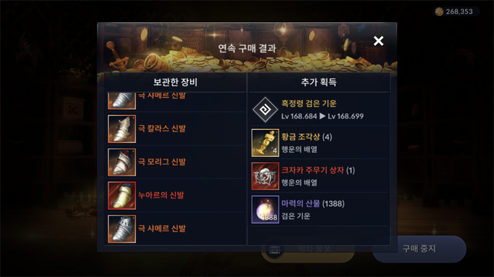Click the Lv 168.684 level progress text
494x277 pixels.
click(x=299, y=116)
